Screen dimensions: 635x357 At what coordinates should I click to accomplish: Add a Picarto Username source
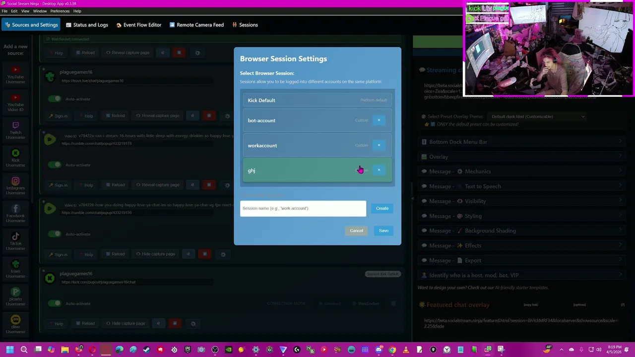(15, 297)
